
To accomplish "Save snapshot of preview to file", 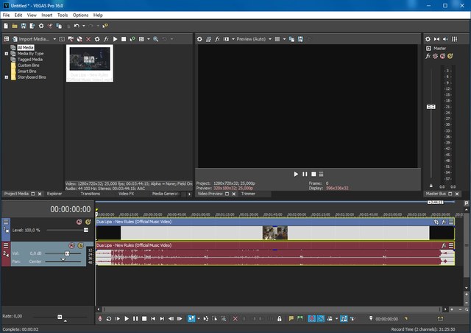I will (301, 38).
